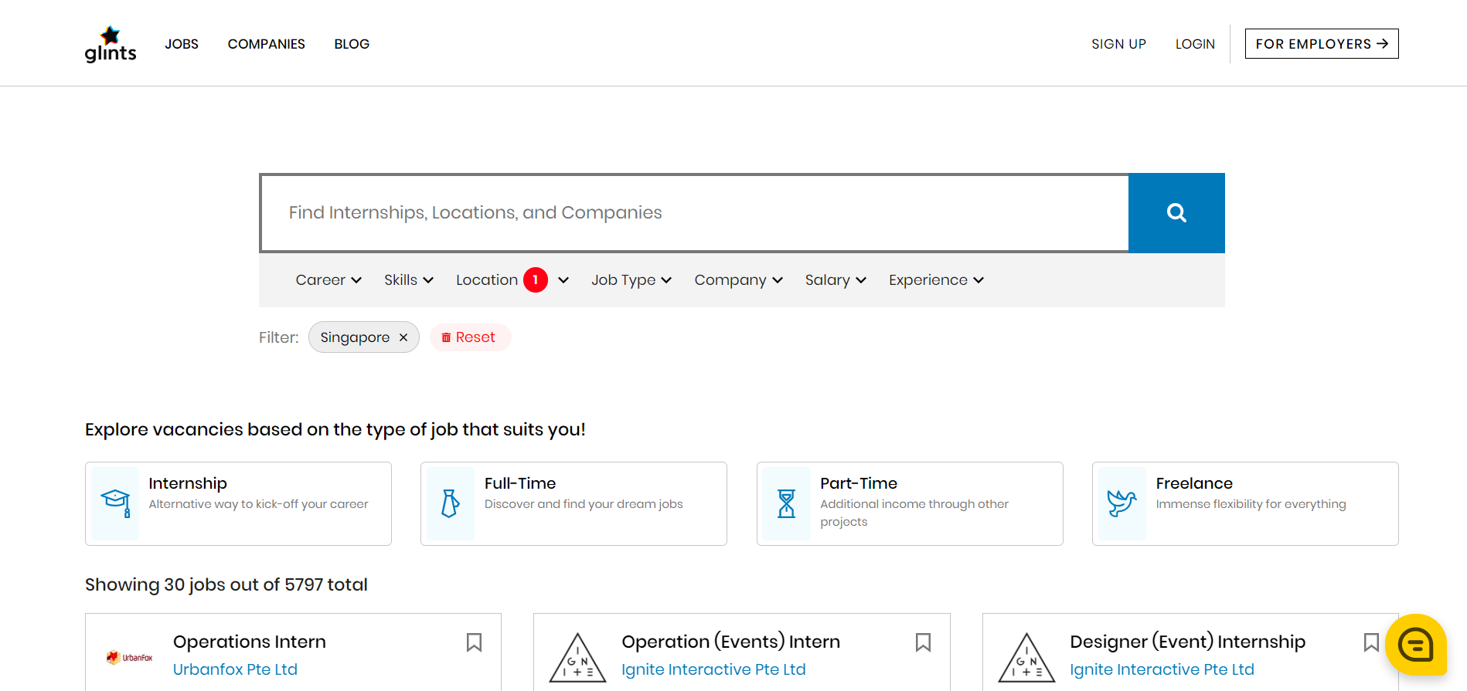Open Ignite Interactive link under Operation (Events) Intern

(x=713, y=669)
